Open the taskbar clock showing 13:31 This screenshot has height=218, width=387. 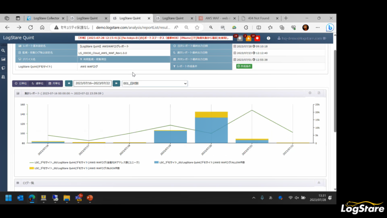tap(317, 198)
